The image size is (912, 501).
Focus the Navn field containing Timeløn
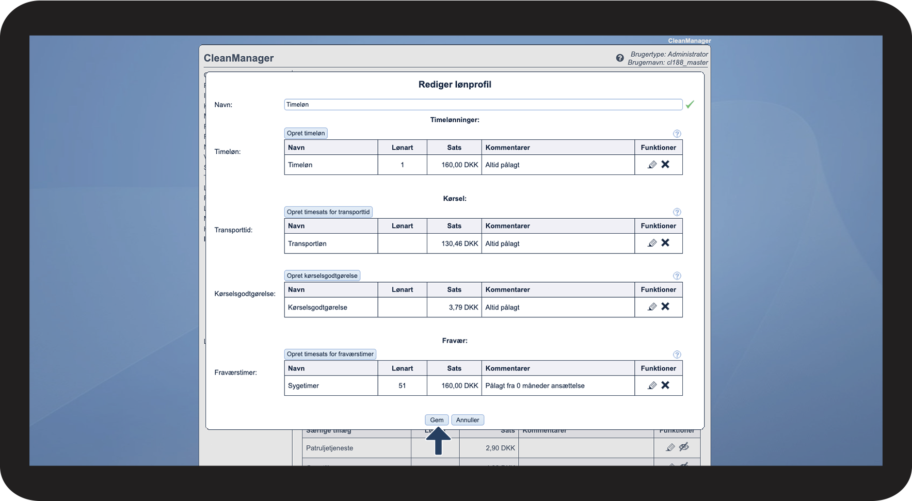tap(483, 105)
